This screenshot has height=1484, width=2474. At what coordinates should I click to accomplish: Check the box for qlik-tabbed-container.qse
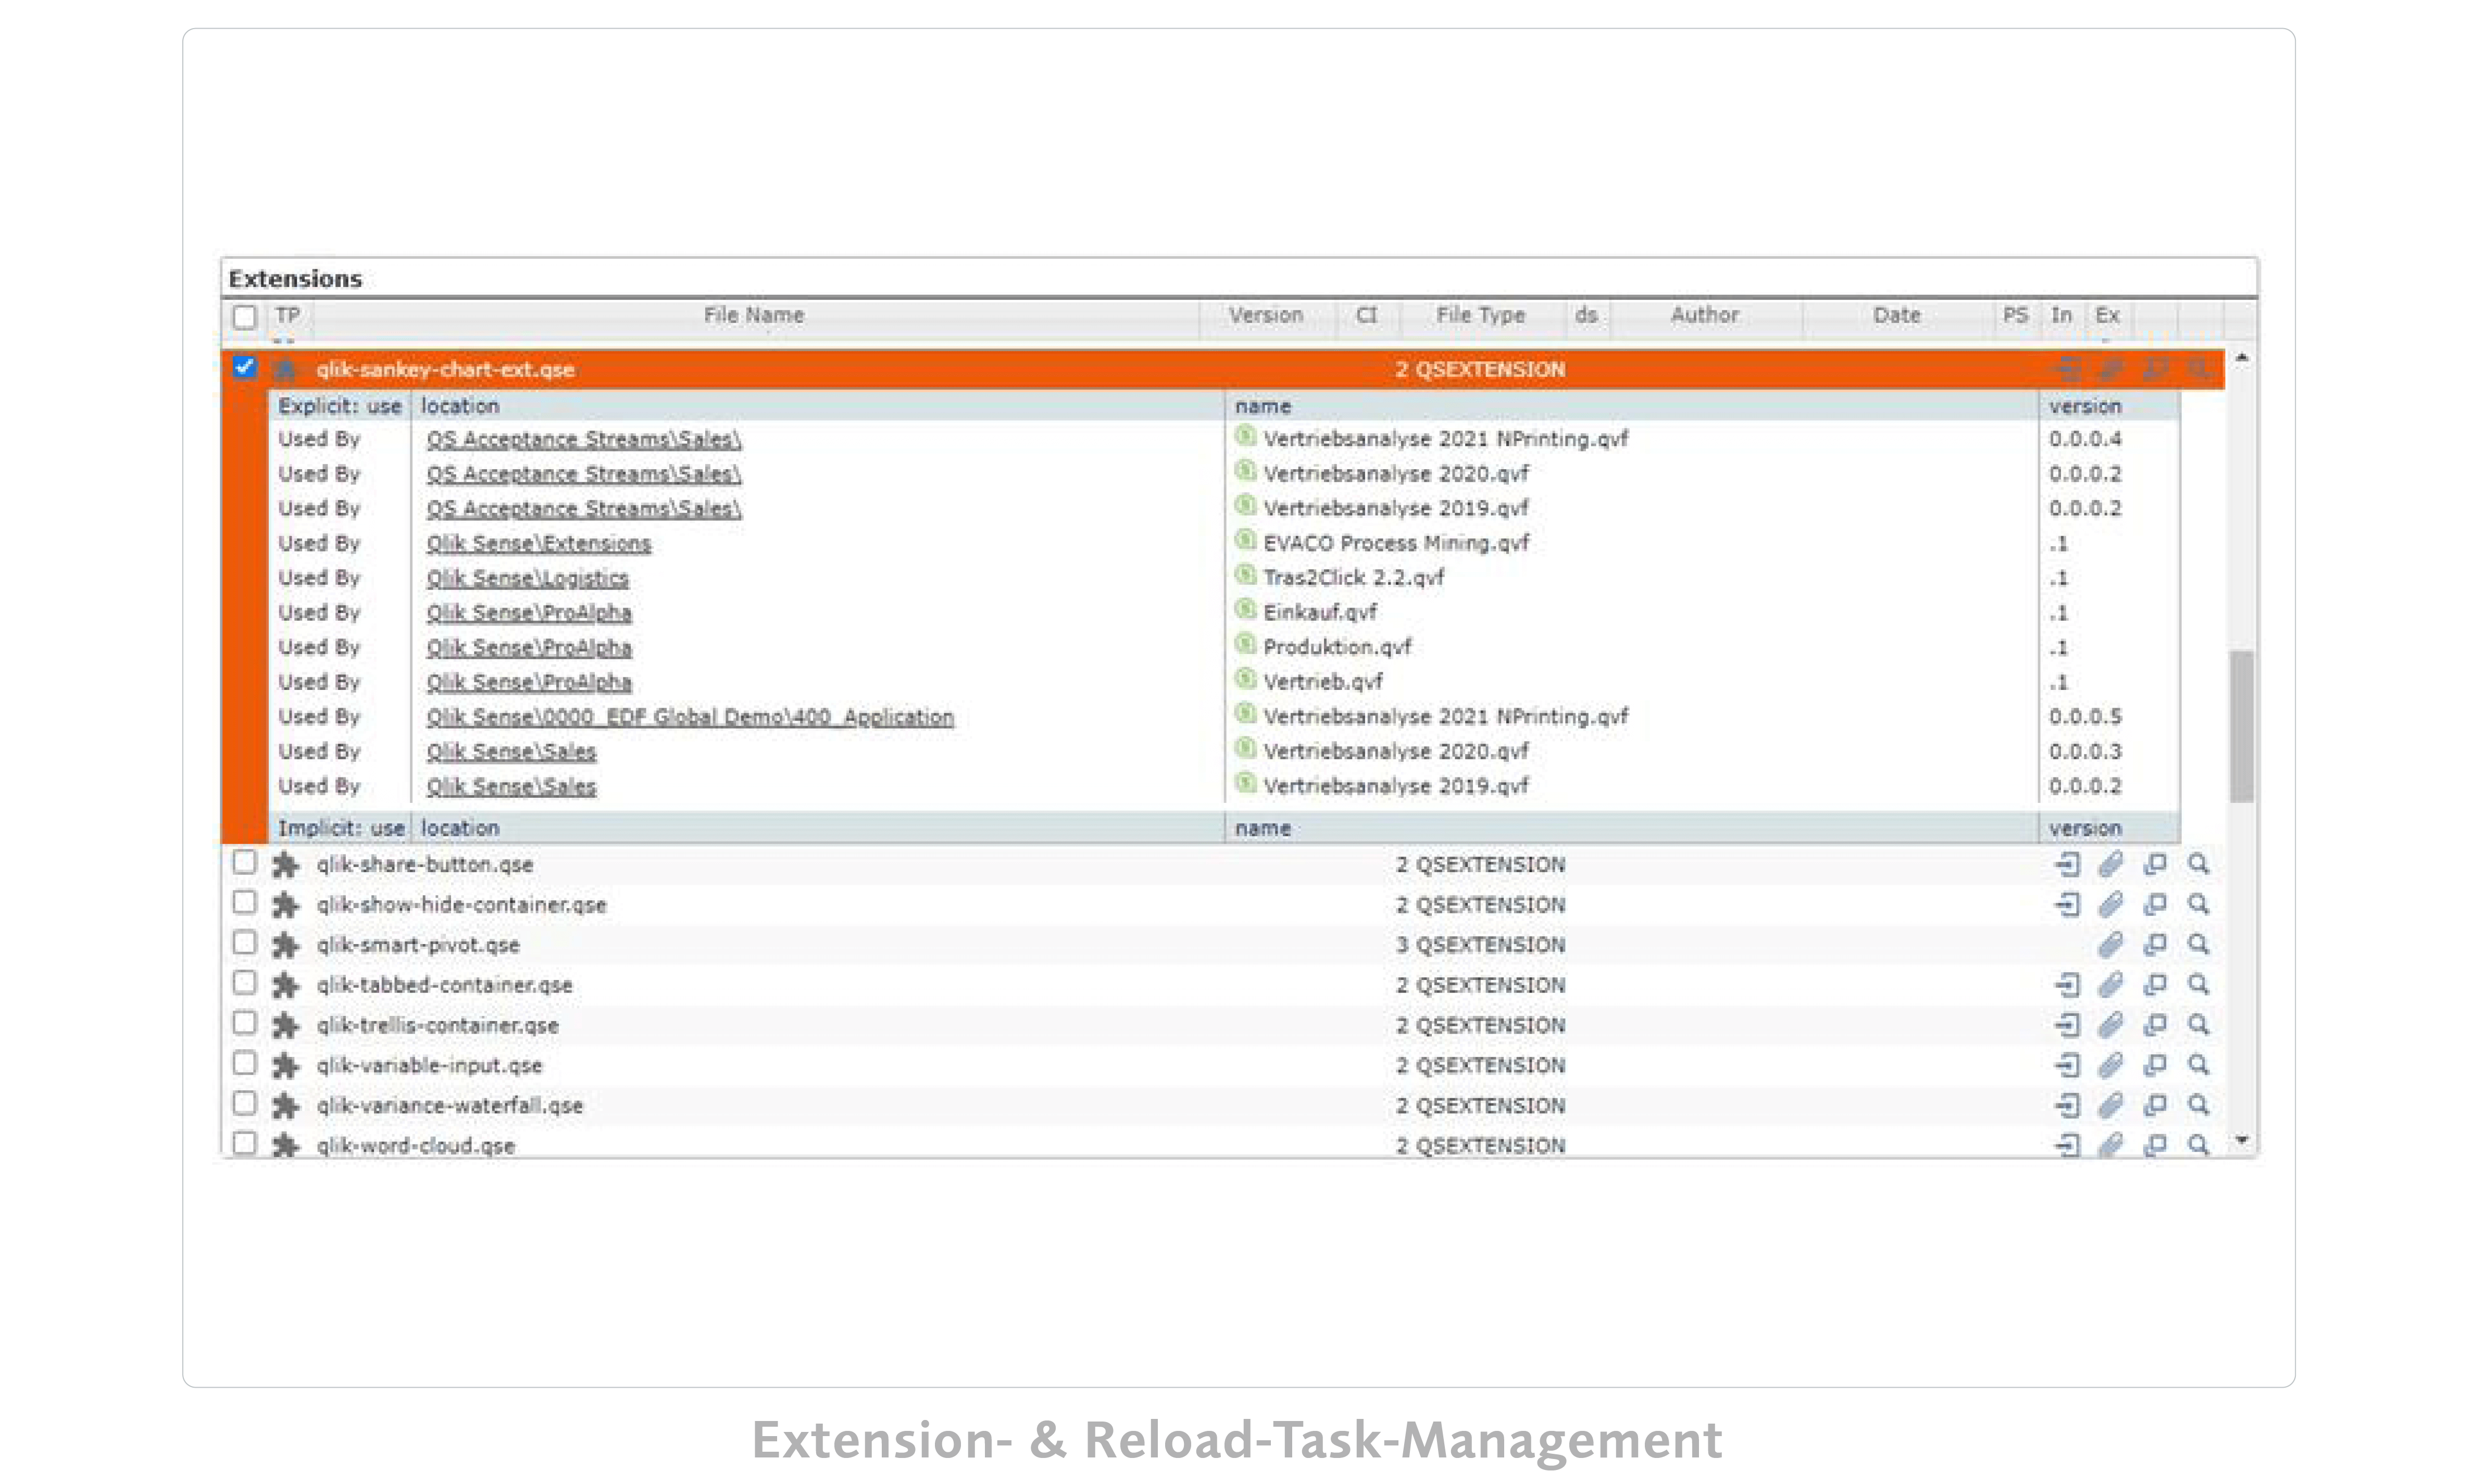pos(244,982)
